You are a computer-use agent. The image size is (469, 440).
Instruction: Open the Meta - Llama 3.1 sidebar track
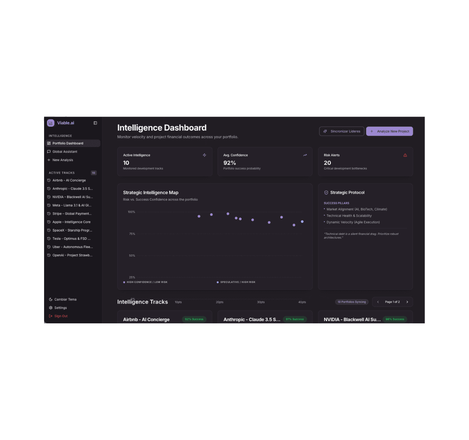tap(73, 205)
